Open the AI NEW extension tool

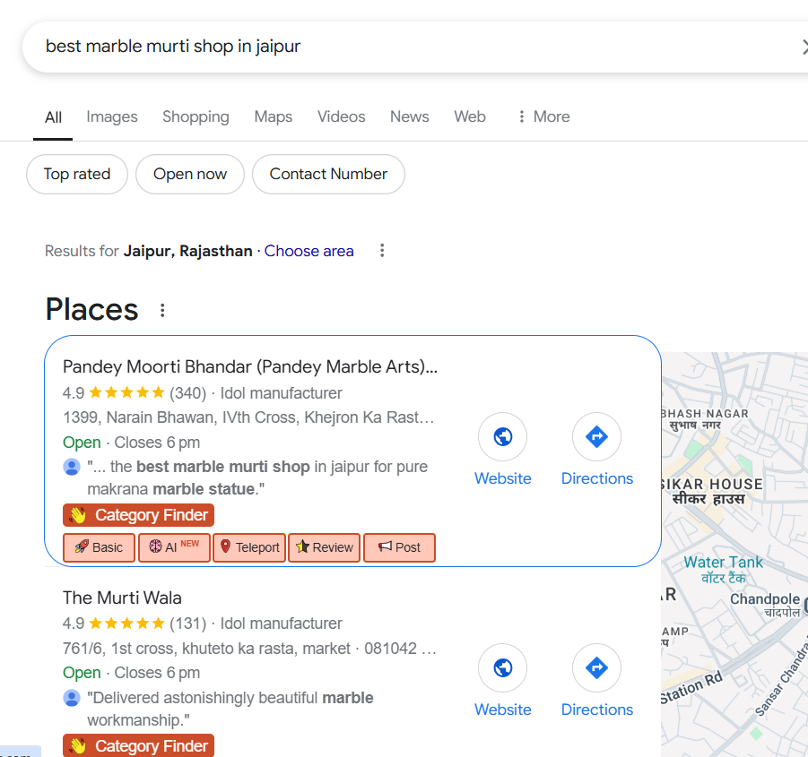[x=174, y=547]
